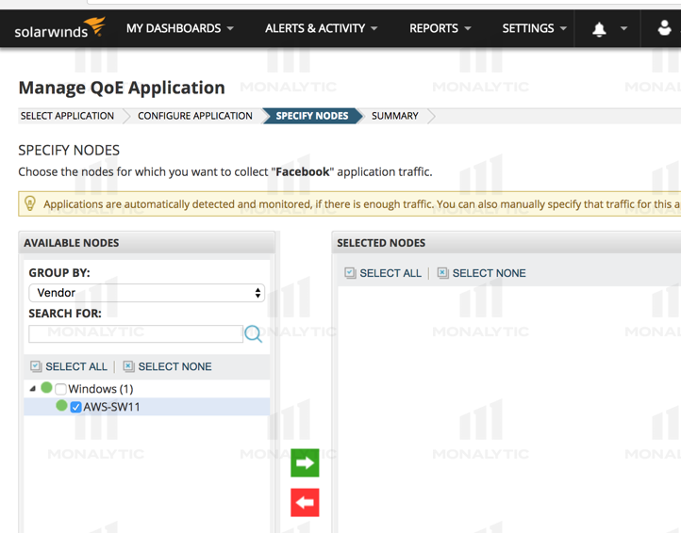Click the Available Nodes Select None icon
681x533 pixels.
pos(128,366)
